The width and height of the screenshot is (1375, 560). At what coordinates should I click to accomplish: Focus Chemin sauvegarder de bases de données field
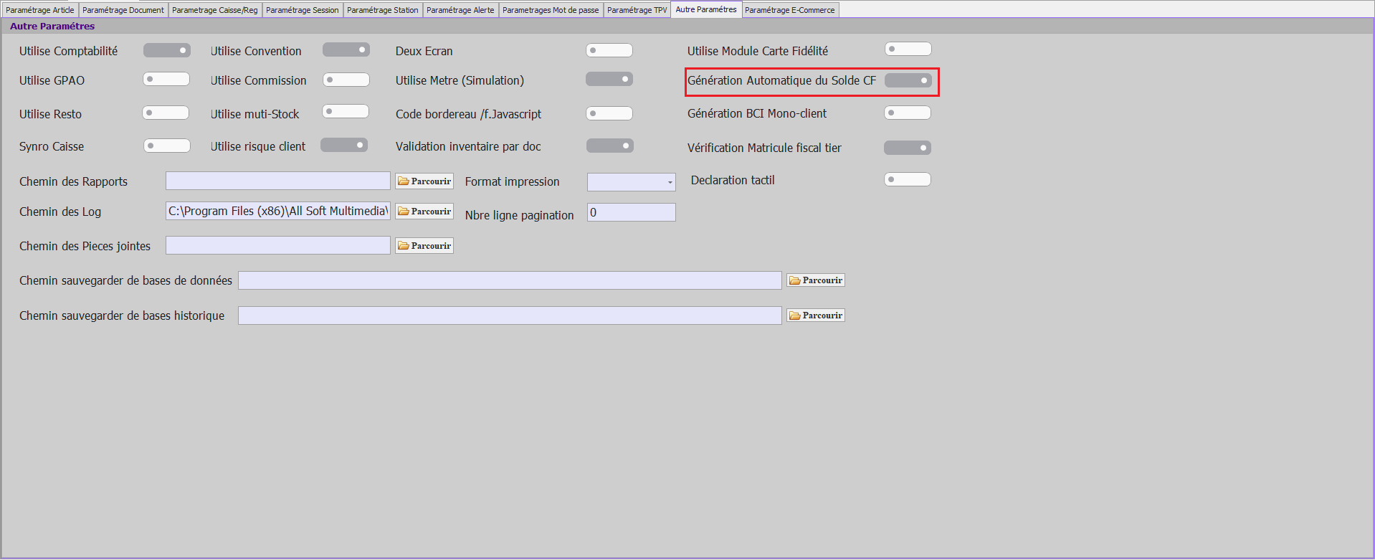pos(510,280)
